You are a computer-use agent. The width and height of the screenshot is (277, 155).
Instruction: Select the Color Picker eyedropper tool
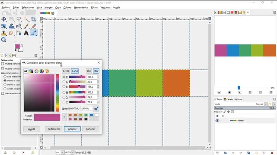click(x=34, y=33)
